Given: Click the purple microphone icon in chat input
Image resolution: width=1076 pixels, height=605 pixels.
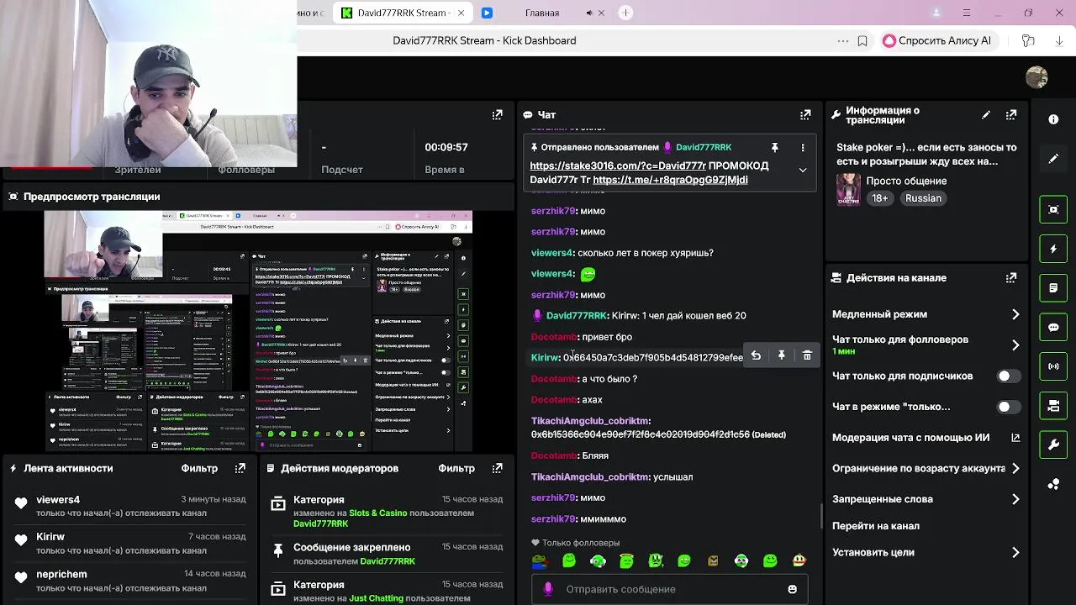Looking at the screenshot, I should pyautogui.click(x=548, y=589).
